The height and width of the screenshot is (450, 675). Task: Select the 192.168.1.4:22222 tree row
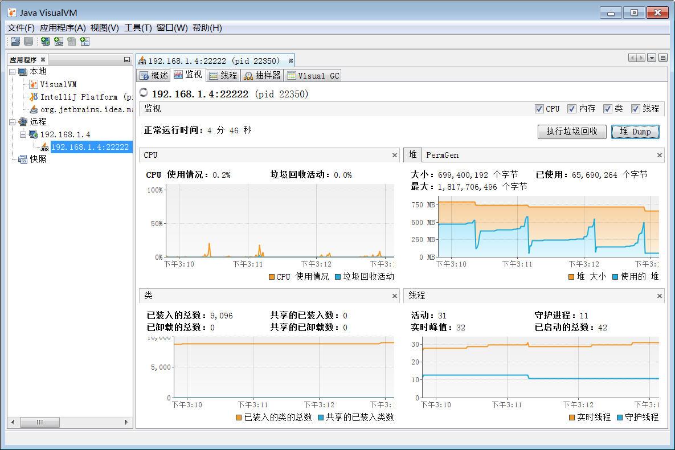91,147
